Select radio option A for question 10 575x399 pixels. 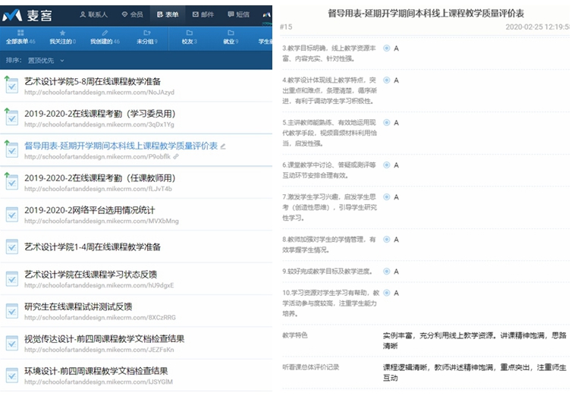tap(387, 293)
